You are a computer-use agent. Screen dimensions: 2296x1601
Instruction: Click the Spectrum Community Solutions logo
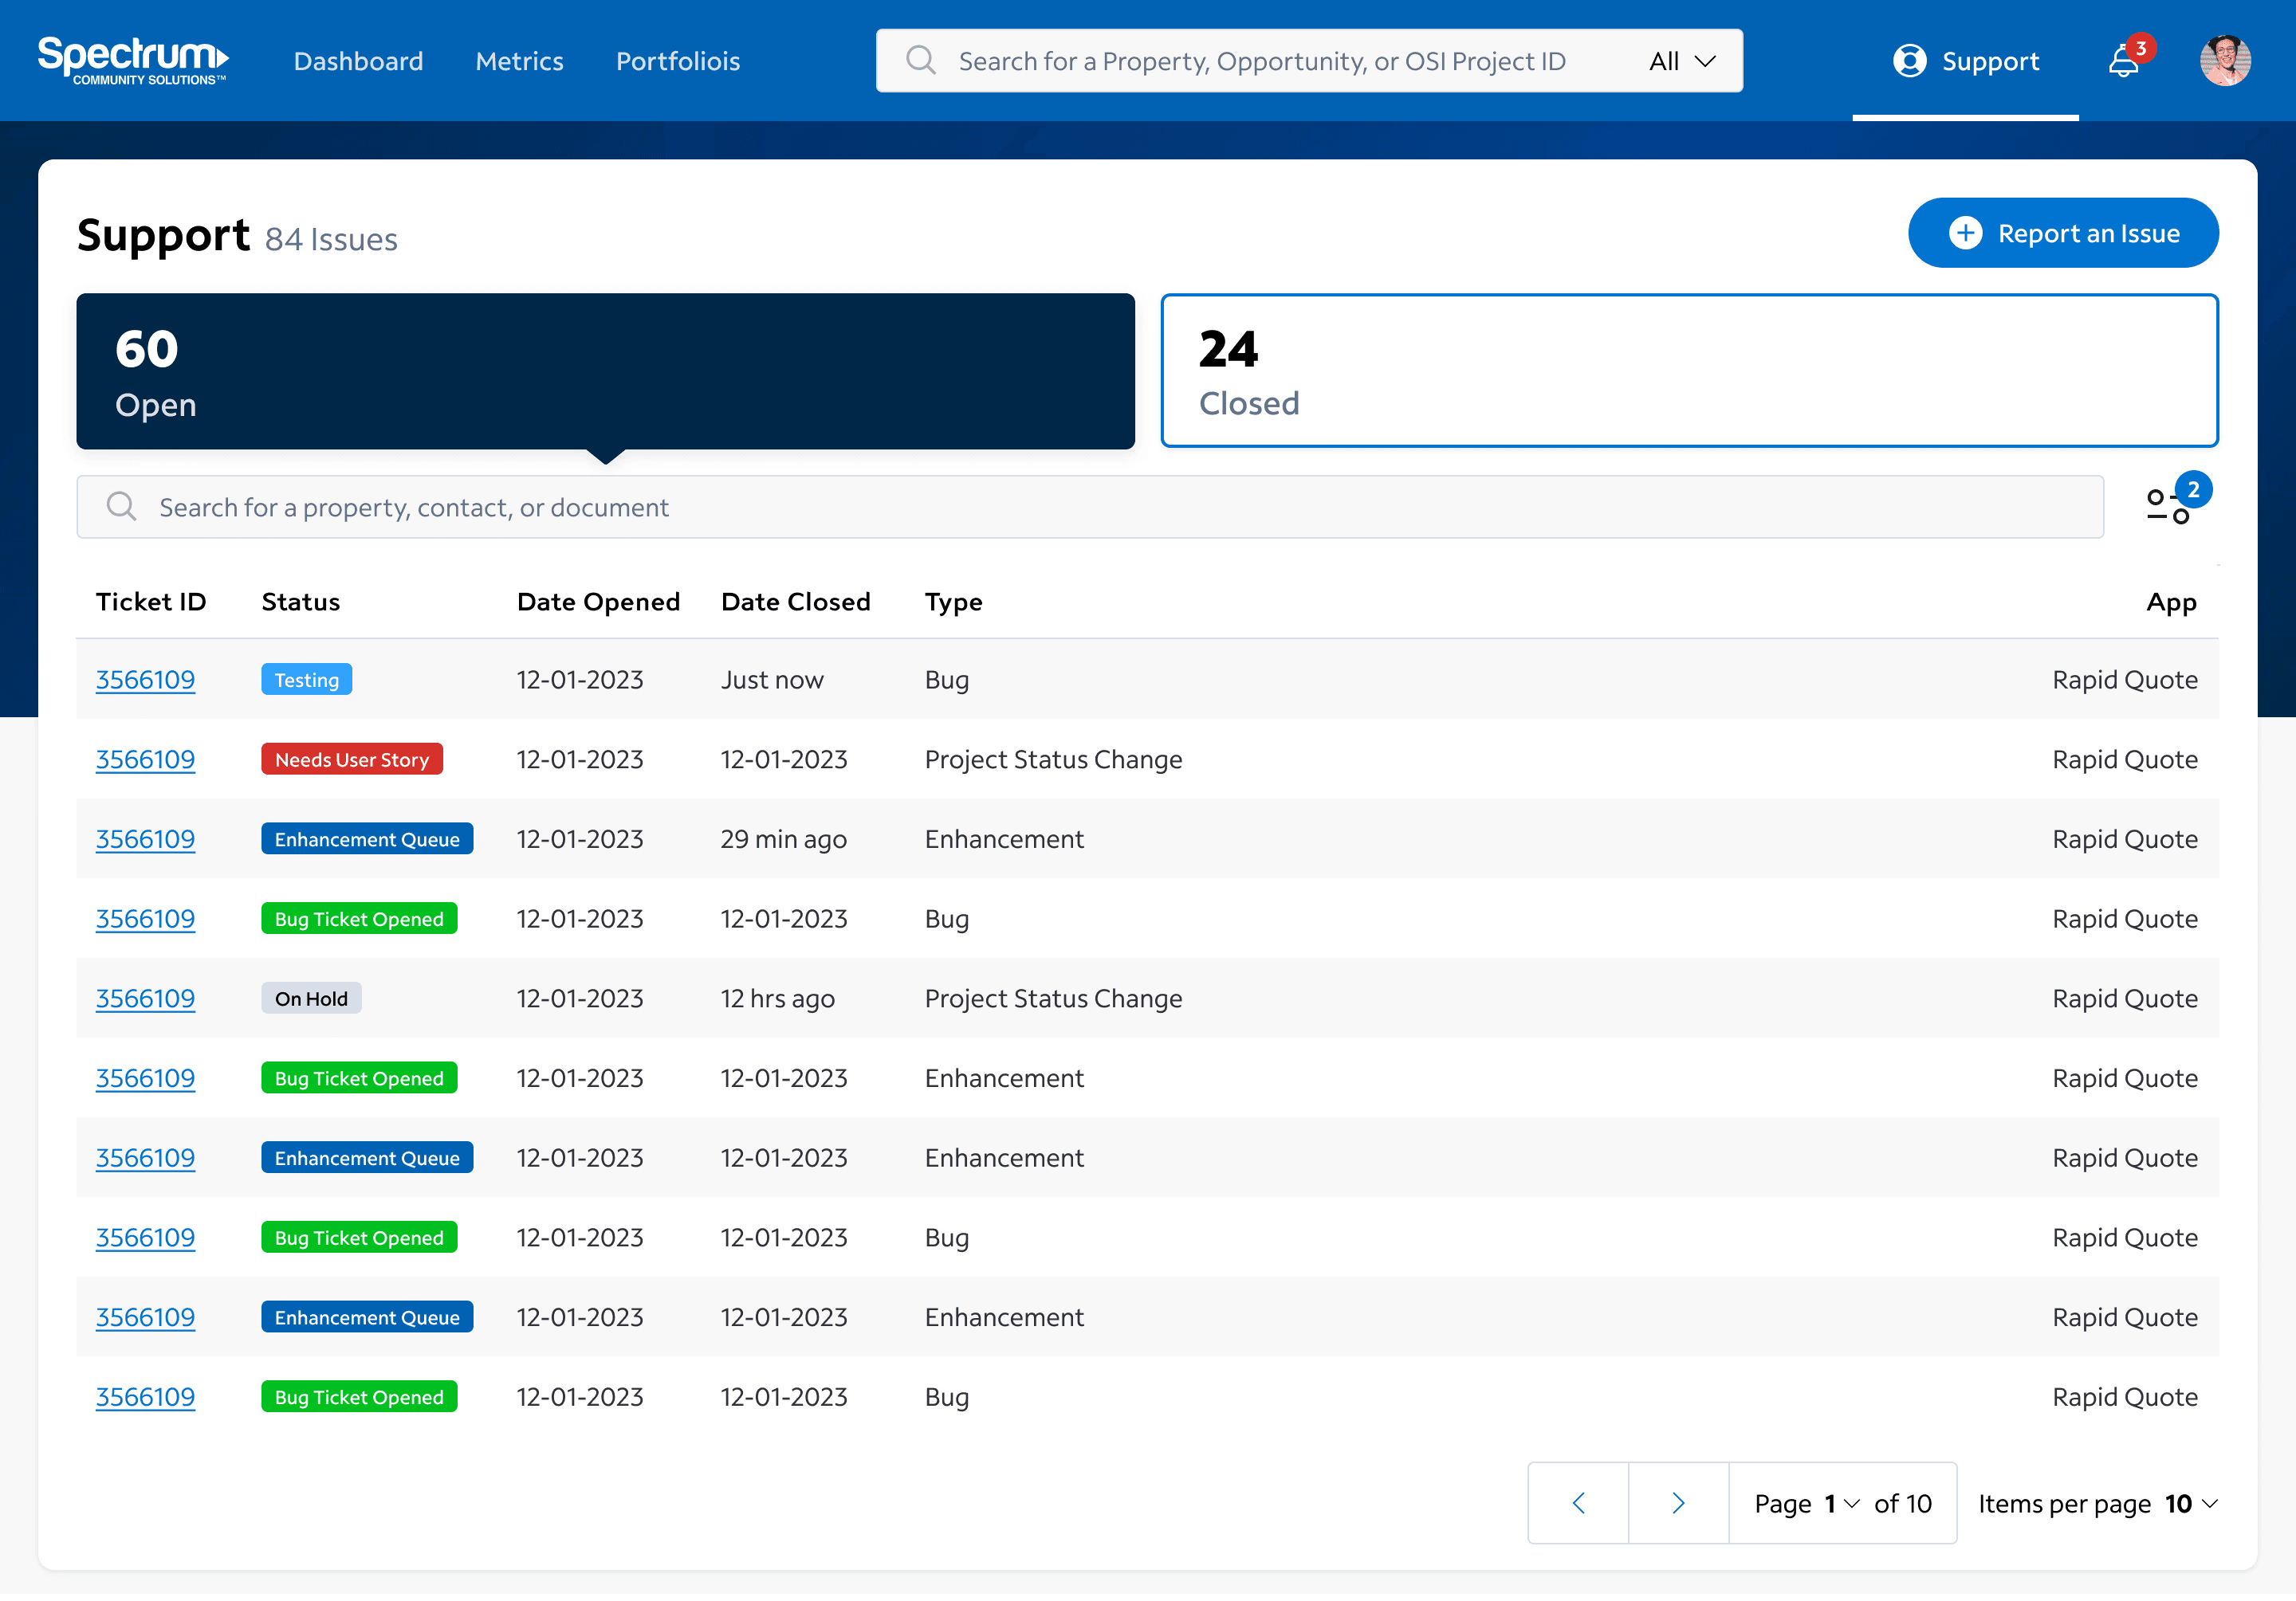[x=133, y=60]
